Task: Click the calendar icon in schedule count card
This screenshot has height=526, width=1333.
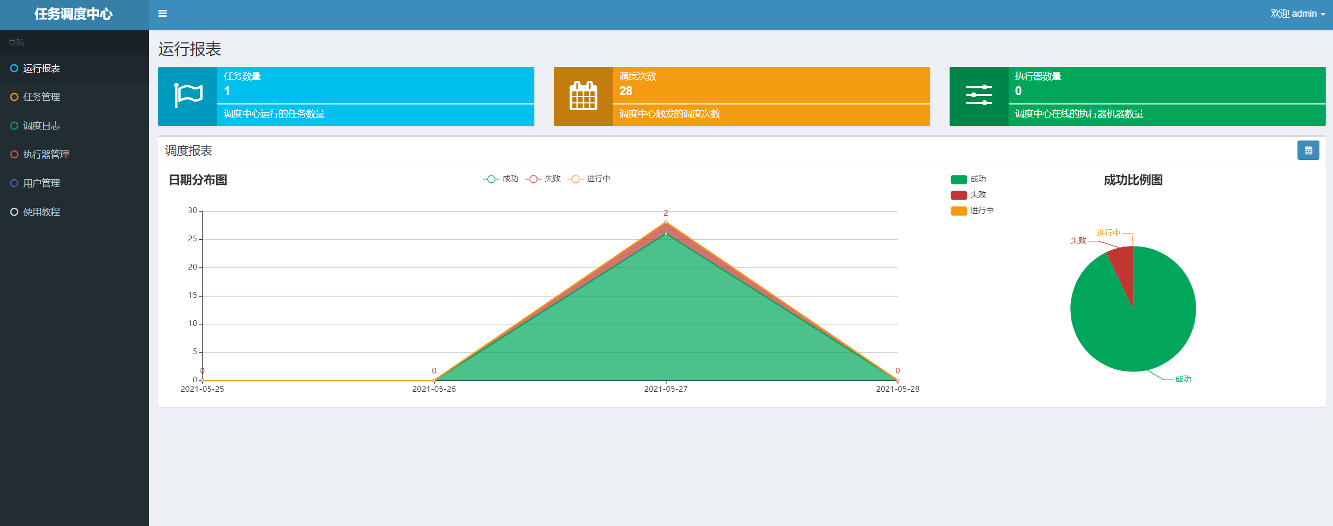Action: point(583,96)
